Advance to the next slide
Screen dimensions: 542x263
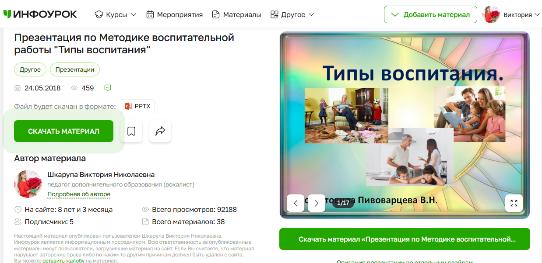click(317, 203)
